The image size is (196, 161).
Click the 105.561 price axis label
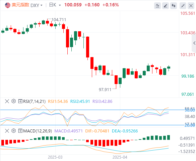pos(188,13)
